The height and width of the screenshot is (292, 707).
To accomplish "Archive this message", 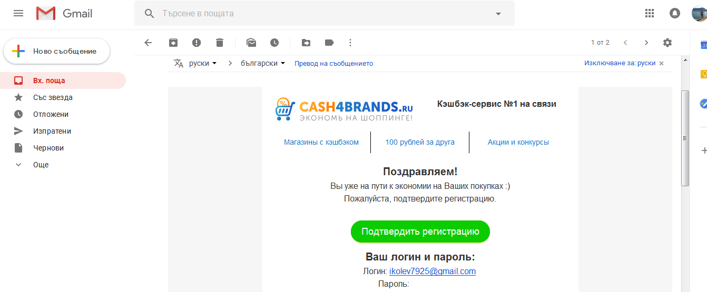I will click(173, 43).
